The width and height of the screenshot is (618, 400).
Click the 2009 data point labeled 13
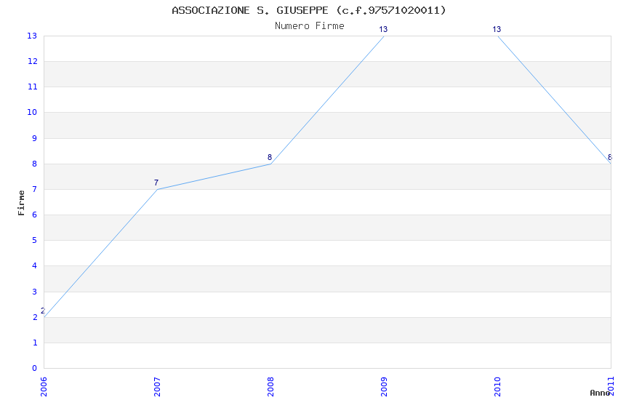384,36
